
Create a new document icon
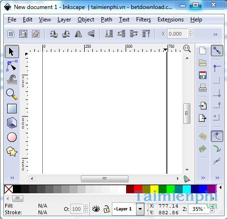(x=203, y=50)
